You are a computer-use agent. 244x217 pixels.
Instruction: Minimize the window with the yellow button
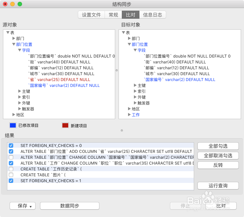point(12,4)
